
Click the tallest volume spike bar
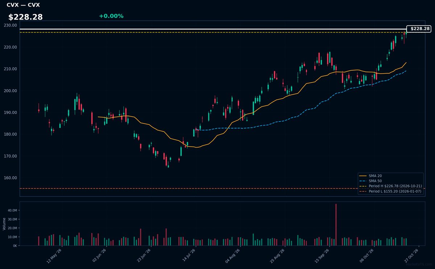point(336,225)
